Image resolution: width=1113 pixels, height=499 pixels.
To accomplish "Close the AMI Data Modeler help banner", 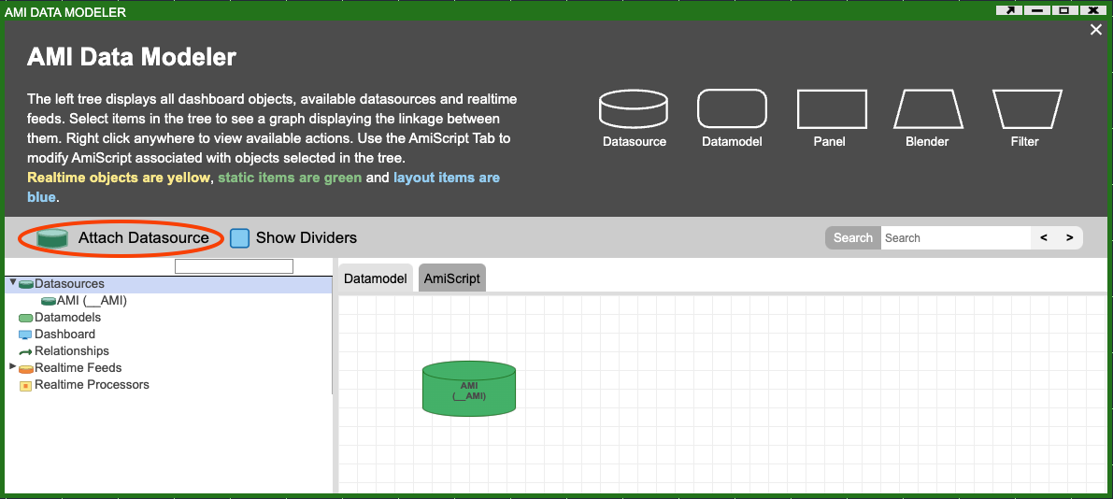I will (x=1096, y=30).
